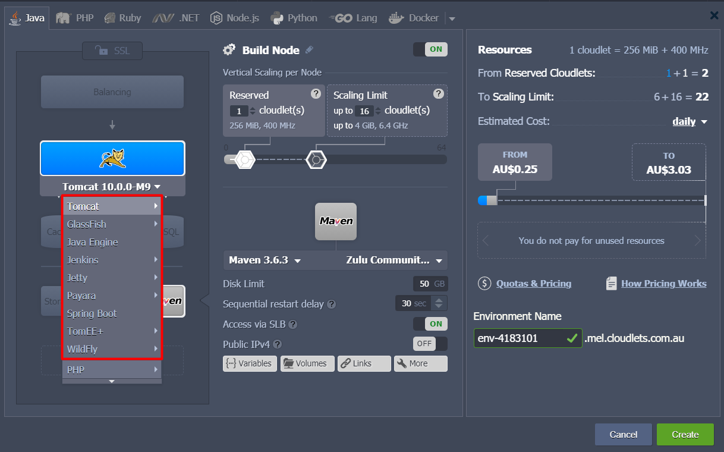Click the Sequential restart delay field
The image size is (724, 452).
tap(414, 303)
